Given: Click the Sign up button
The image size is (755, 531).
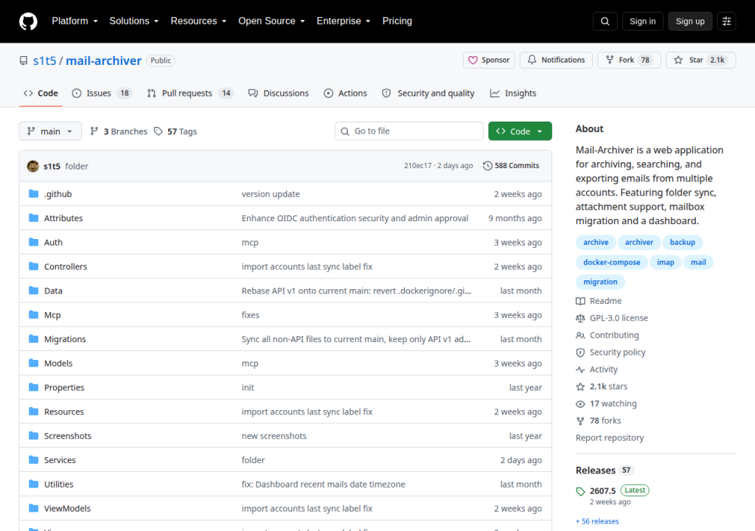Looking at the screenshot, I should tap(690, 21).
